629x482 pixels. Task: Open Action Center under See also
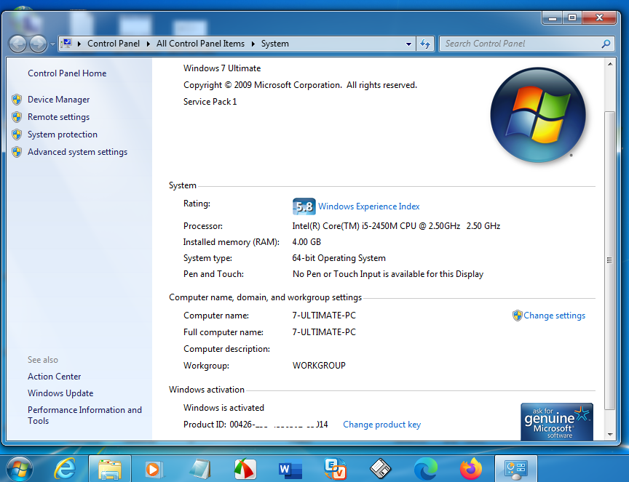[54, 377]
